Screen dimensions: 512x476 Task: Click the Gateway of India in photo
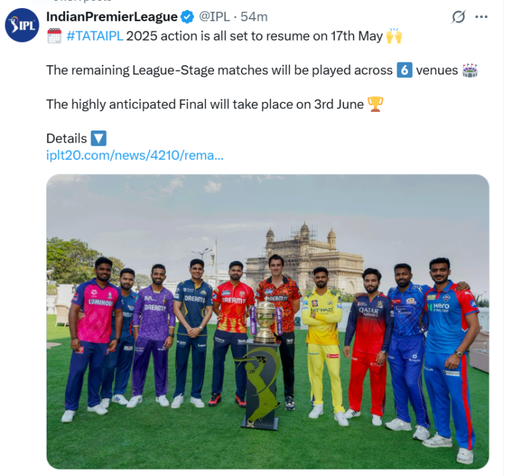[x=304, y=257]
